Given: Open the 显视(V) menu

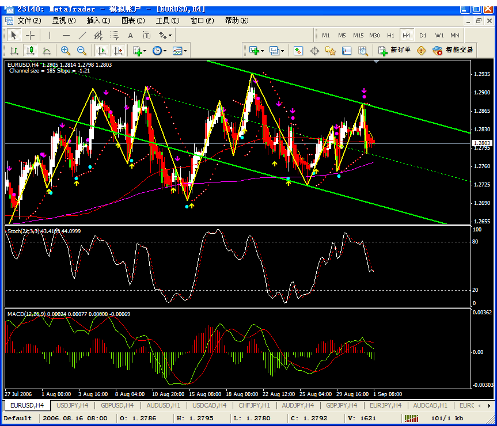Looking at the screenshot, I should click(x=64, y=21).
